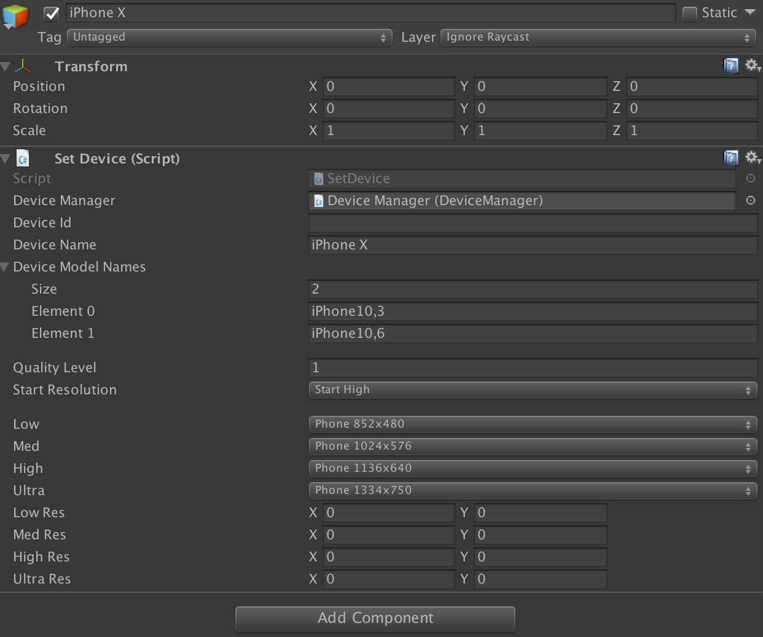Image resolution: width=763 pixels, height=637 pixels.
Task: Click the Med Res Y field
Action: [x=541, y=535]
